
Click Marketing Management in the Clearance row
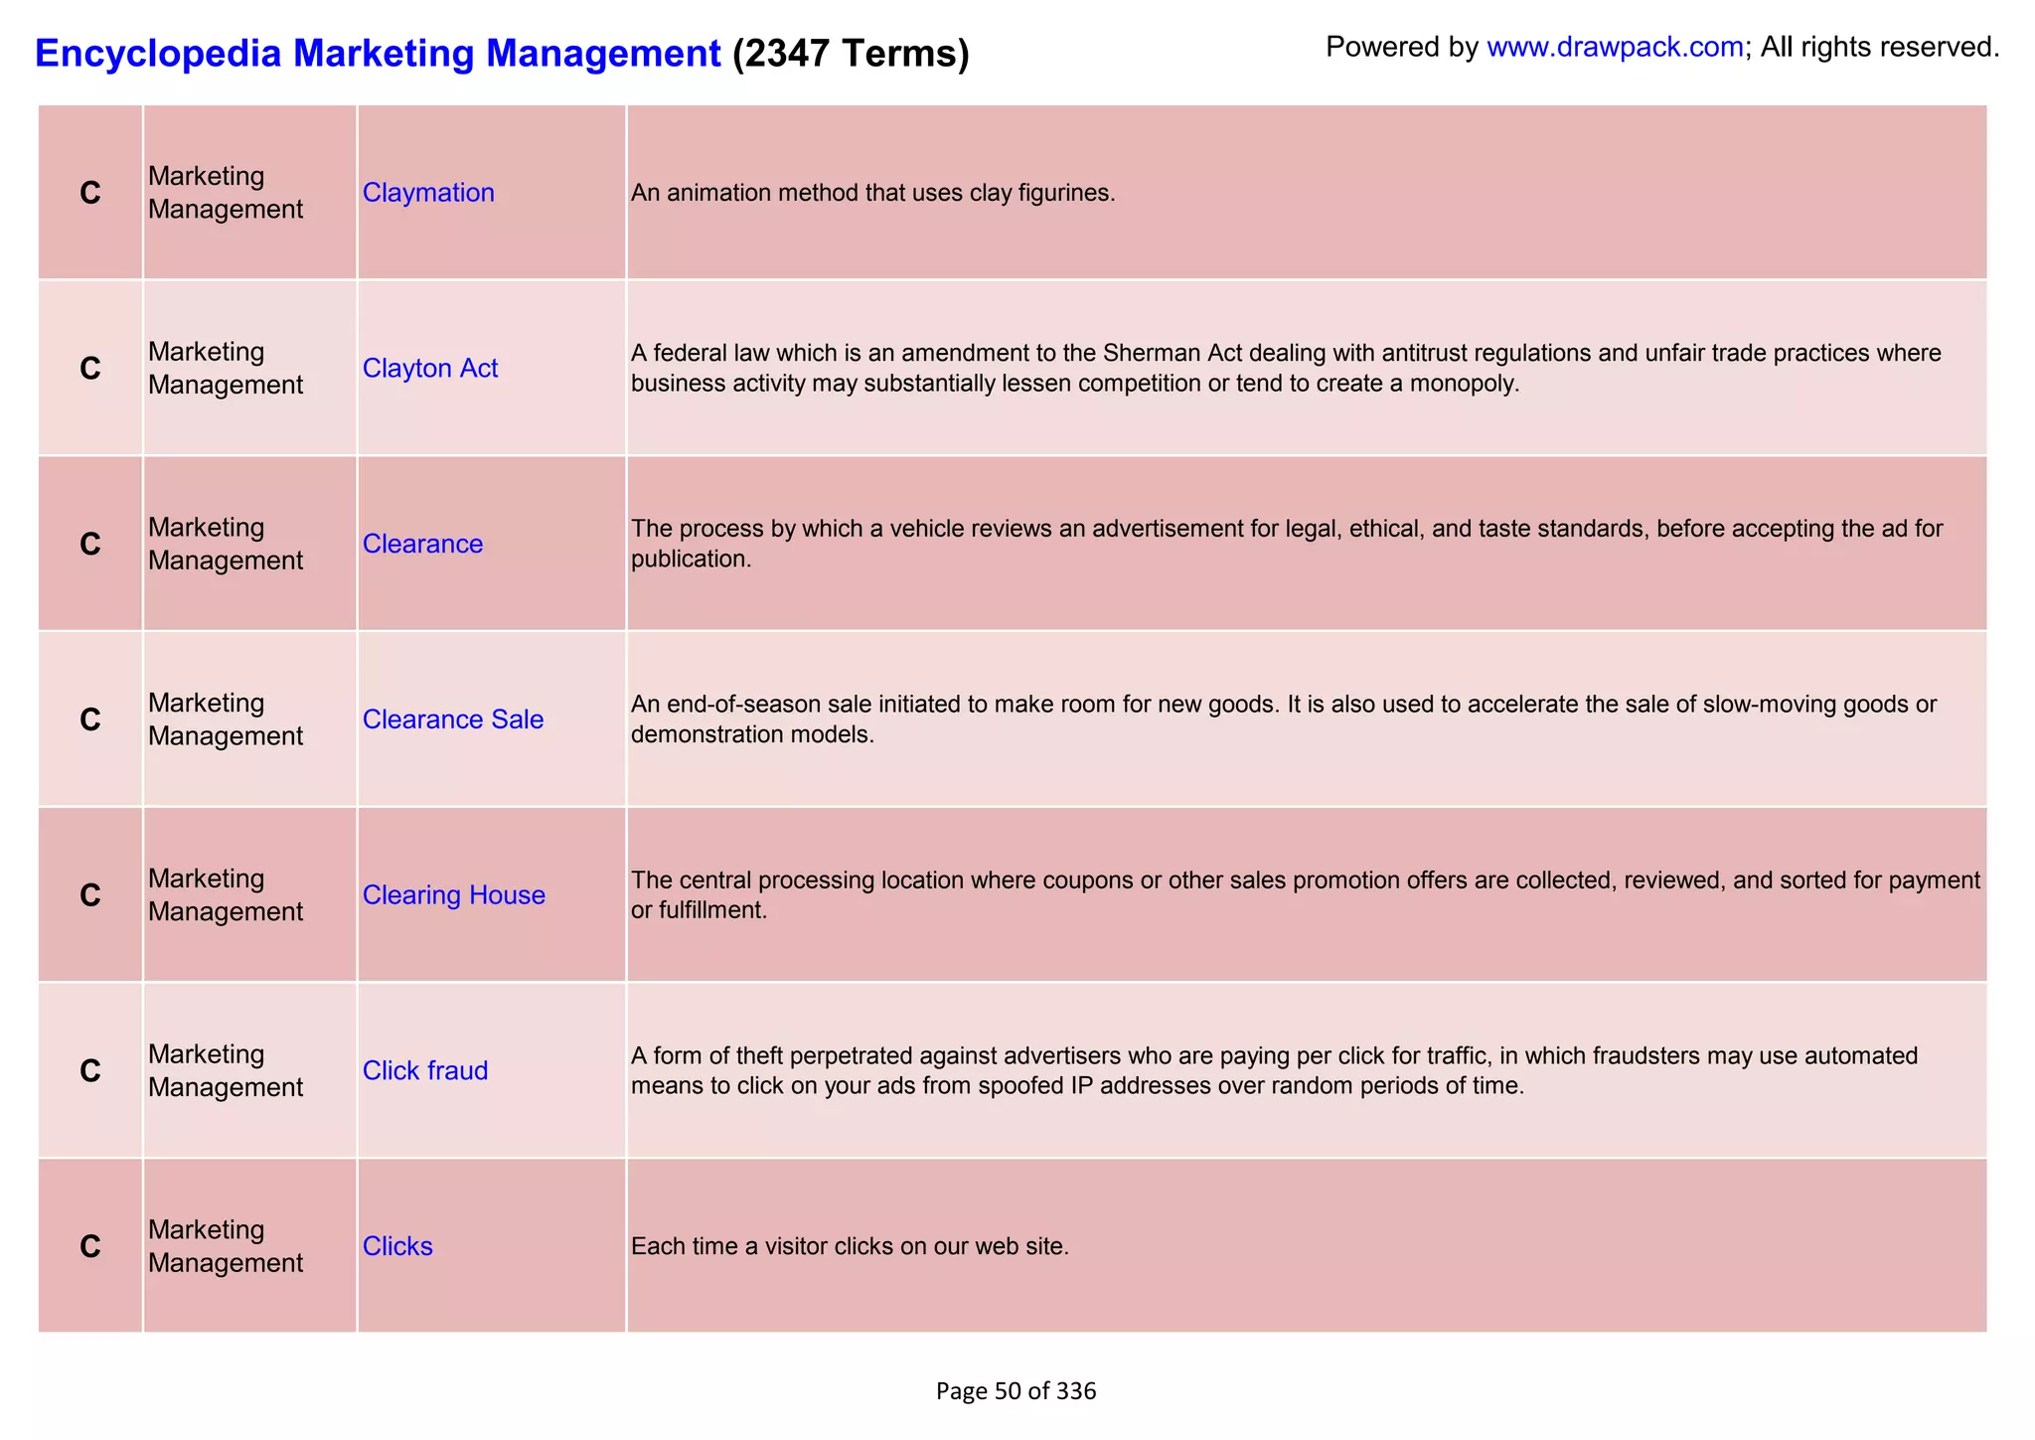click(226, 544)
